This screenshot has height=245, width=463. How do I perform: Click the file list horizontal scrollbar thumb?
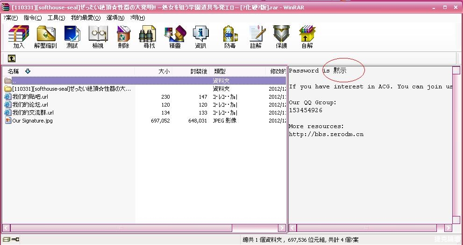tap(121, 228)
